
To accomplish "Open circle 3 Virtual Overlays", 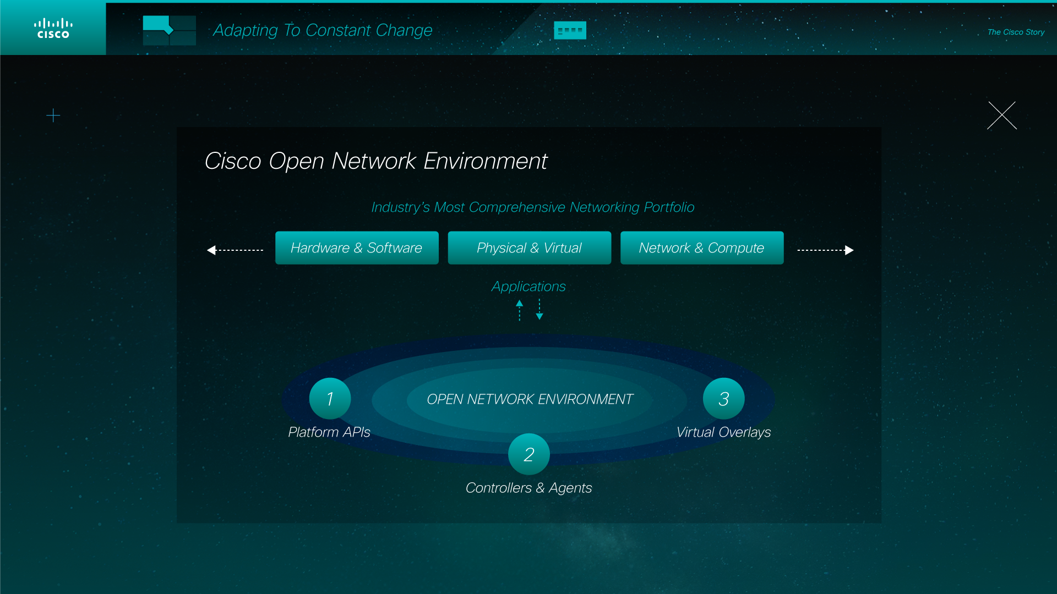I will tap(724, 399).
